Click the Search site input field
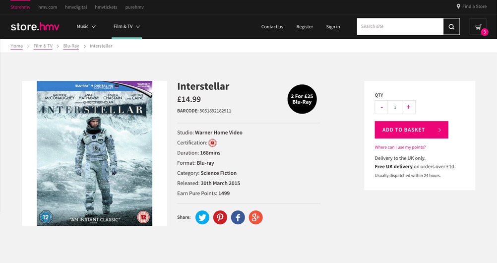This screenshot has height=263, width=497. coord(400,27)
